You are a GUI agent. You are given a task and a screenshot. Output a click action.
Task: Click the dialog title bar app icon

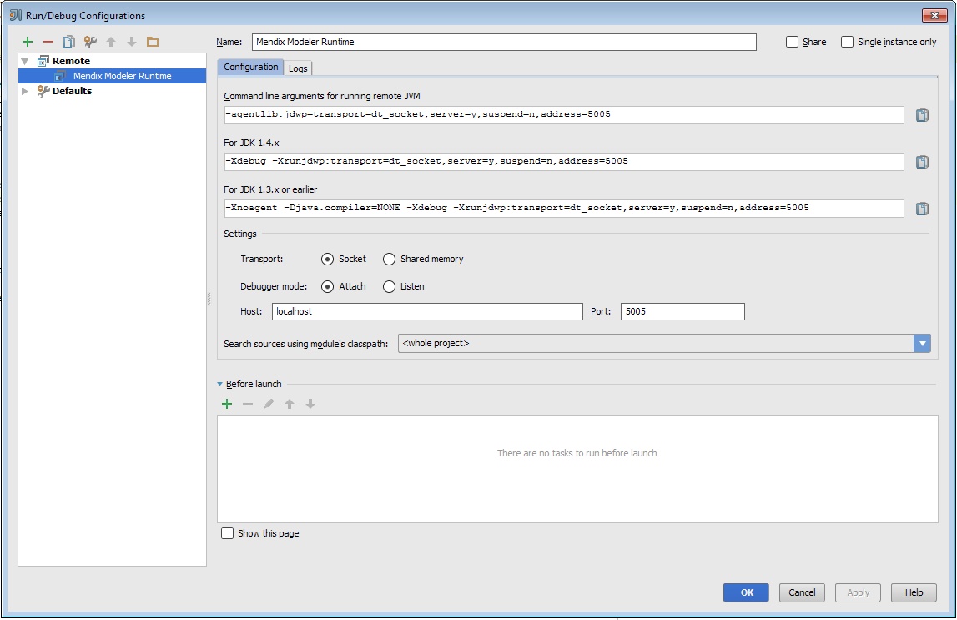click(x=16, y=15)
